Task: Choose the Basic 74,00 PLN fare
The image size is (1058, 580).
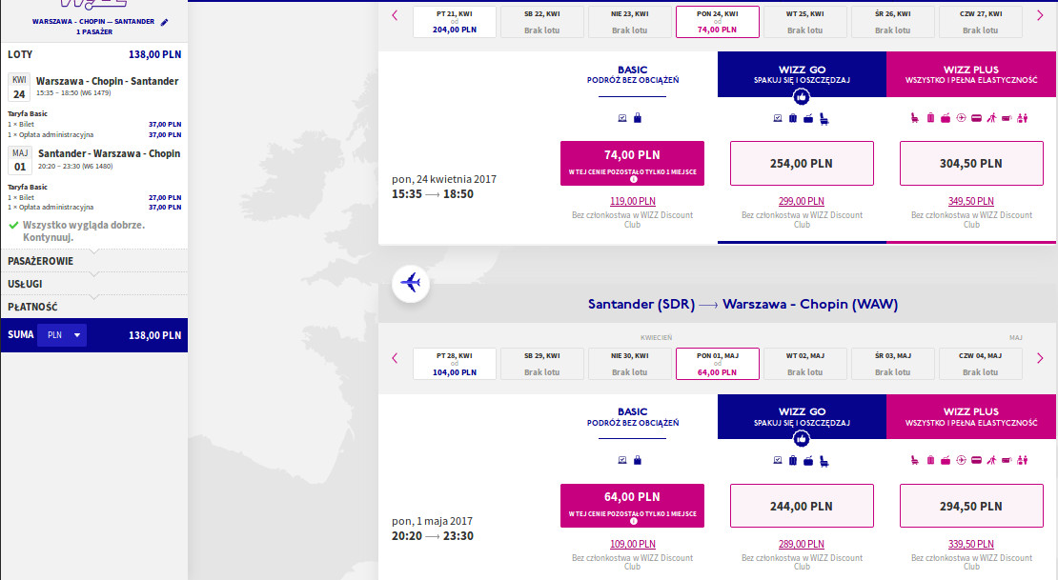Action: [632, 163]
